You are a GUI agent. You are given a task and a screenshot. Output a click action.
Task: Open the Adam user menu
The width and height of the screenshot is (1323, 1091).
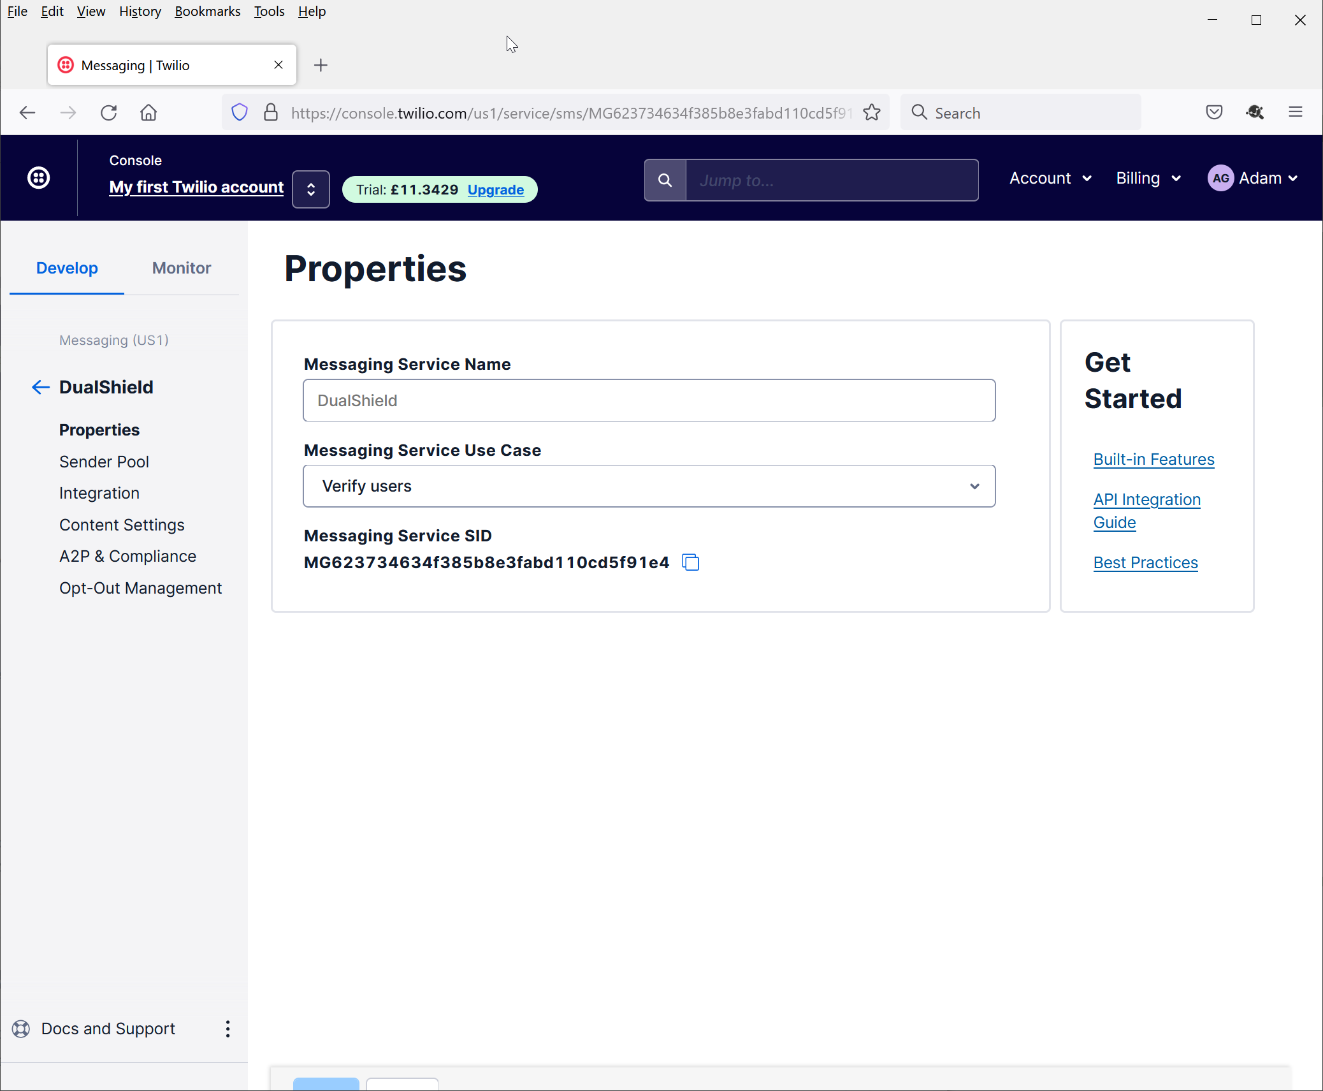coord(1253,179)
